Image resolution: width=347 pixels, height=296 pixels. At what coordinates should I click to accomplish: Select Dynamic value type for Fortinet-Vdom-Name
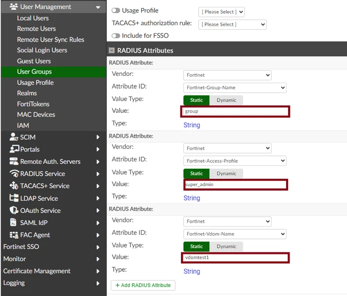coord(226,247)
